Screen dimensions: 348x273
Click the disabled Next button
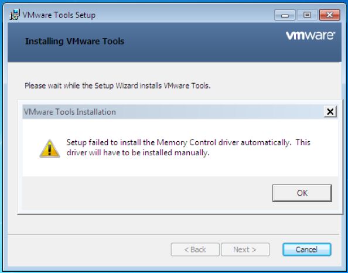[245, 250]
